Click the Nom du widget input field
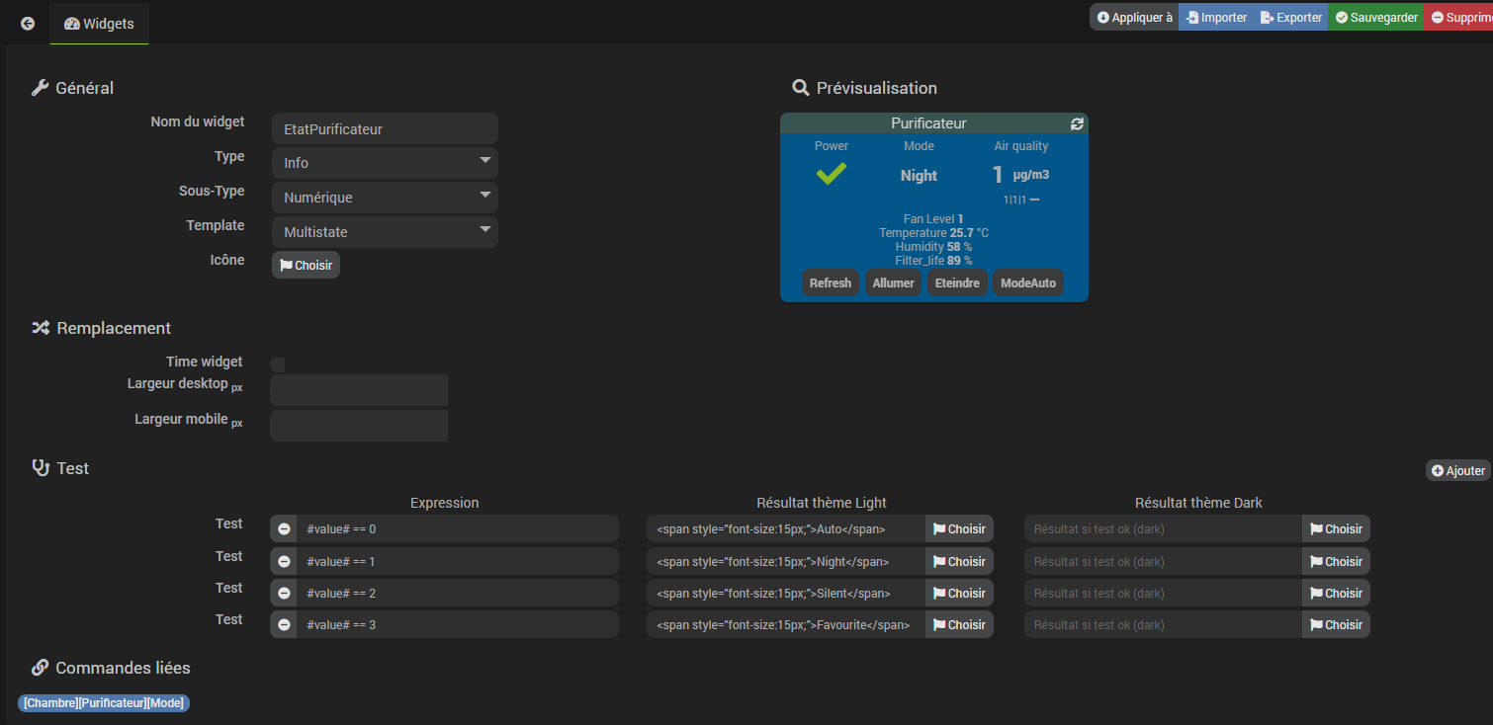Viewport: 1493px width, 725px height. (385, 128)
